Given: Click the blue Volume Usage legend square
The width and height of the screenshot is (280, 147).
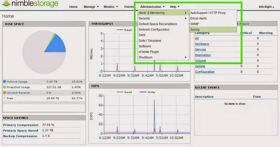Looking at the screenshot, I should tap(5, 81).
